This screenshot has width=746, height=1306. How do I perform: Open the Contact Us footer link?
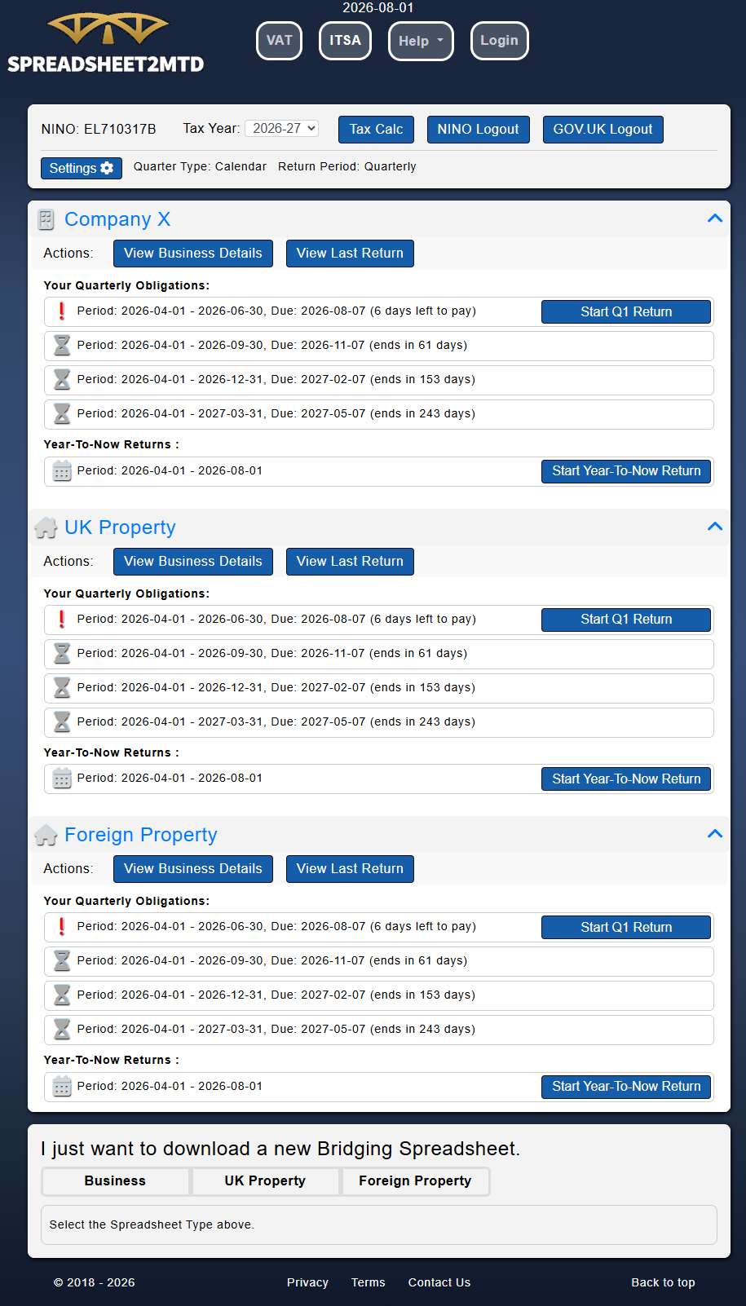[x=439, y=1282]
